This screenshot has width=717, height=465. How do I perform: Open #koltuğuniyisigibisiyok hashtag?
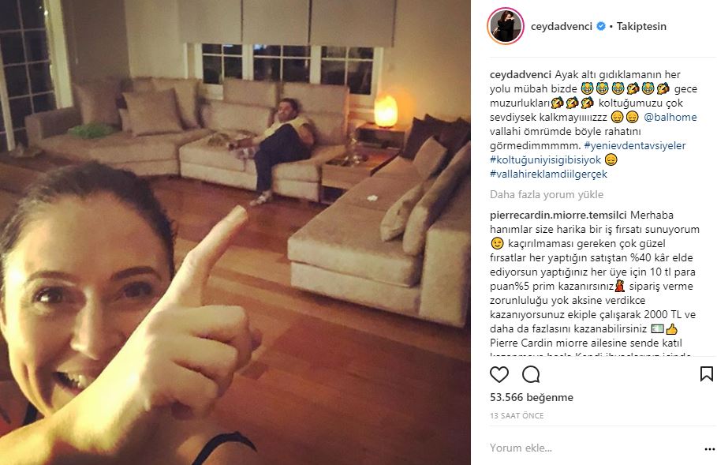point(545,159)
